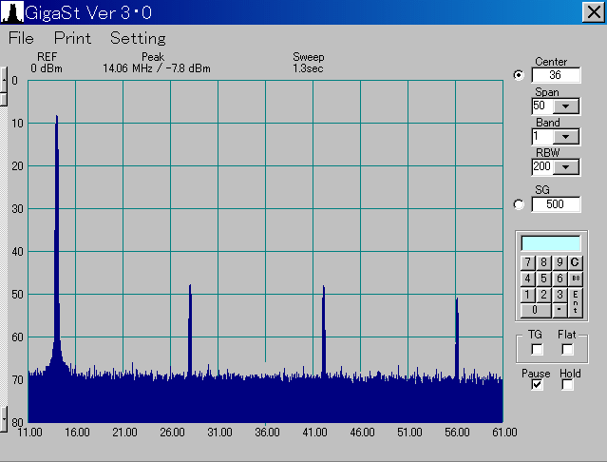Click keypad digit 3
Screen dimensions: 607x462
[560, 295]
